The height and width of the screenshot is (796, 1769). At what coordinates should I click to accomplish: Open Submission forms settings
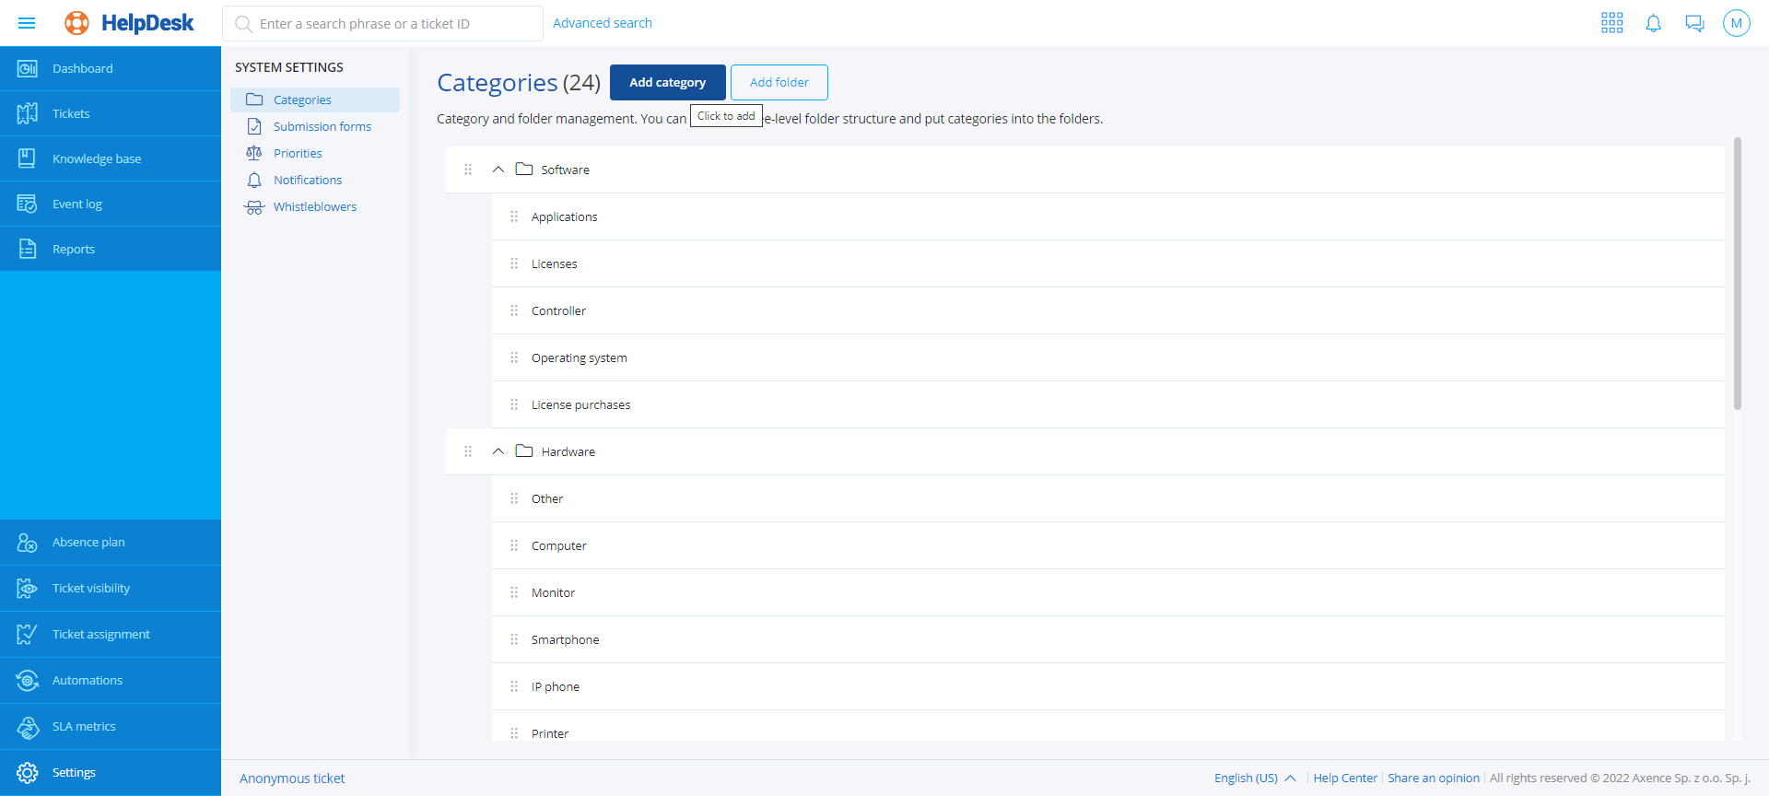pos(322,126)
